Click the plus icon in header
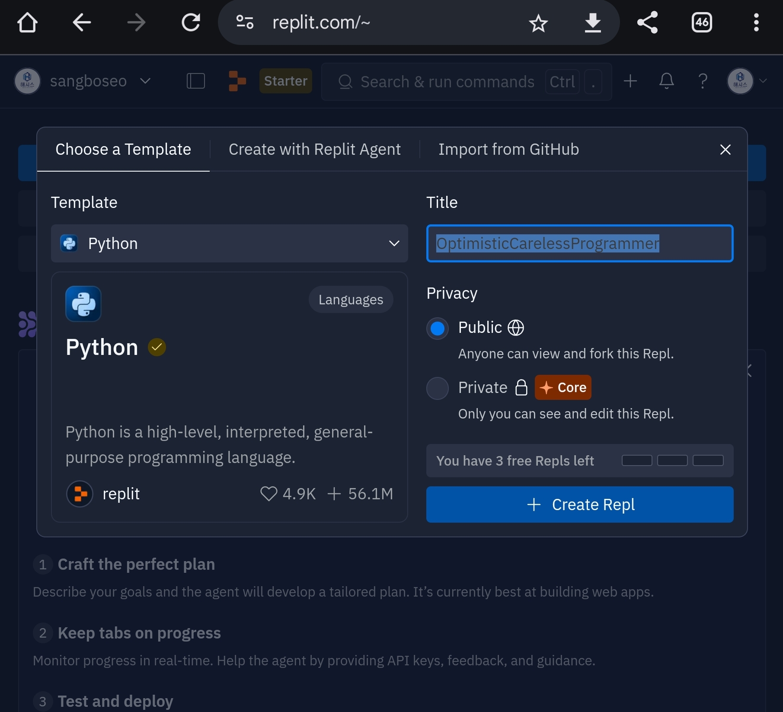 (630, 81)
